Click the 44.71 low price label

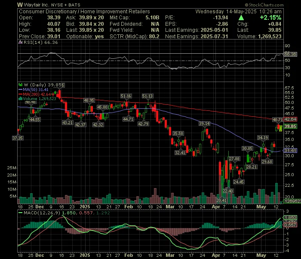click(x=128, y=119)
